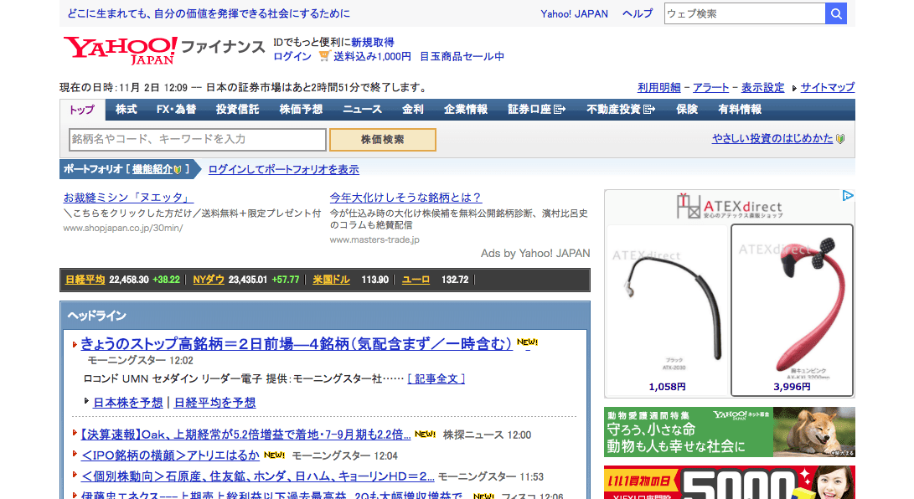This screenshot has height=499, width=914.
Task: Open the 証券口座 tab with external icon
Action: pos(536,110)
